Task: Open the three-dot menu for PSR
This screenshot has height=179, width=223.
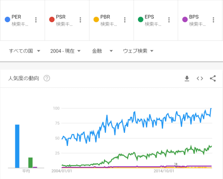Action: (80, 20)
